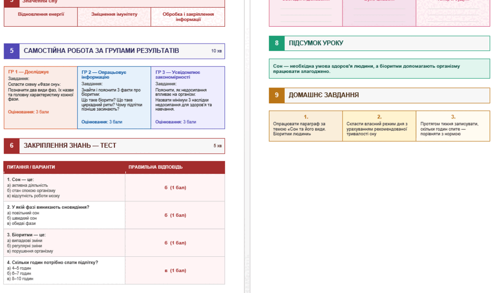The height and width of the screenshot is (293, 493).
Task: Click the 'Обробка і закріплення інформації' cell
Action: (188, 17)
